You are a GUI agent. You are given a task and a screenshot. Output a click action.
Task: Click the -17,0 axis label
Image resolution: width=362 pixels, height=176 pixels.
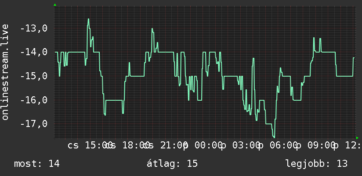click(34, 123)
